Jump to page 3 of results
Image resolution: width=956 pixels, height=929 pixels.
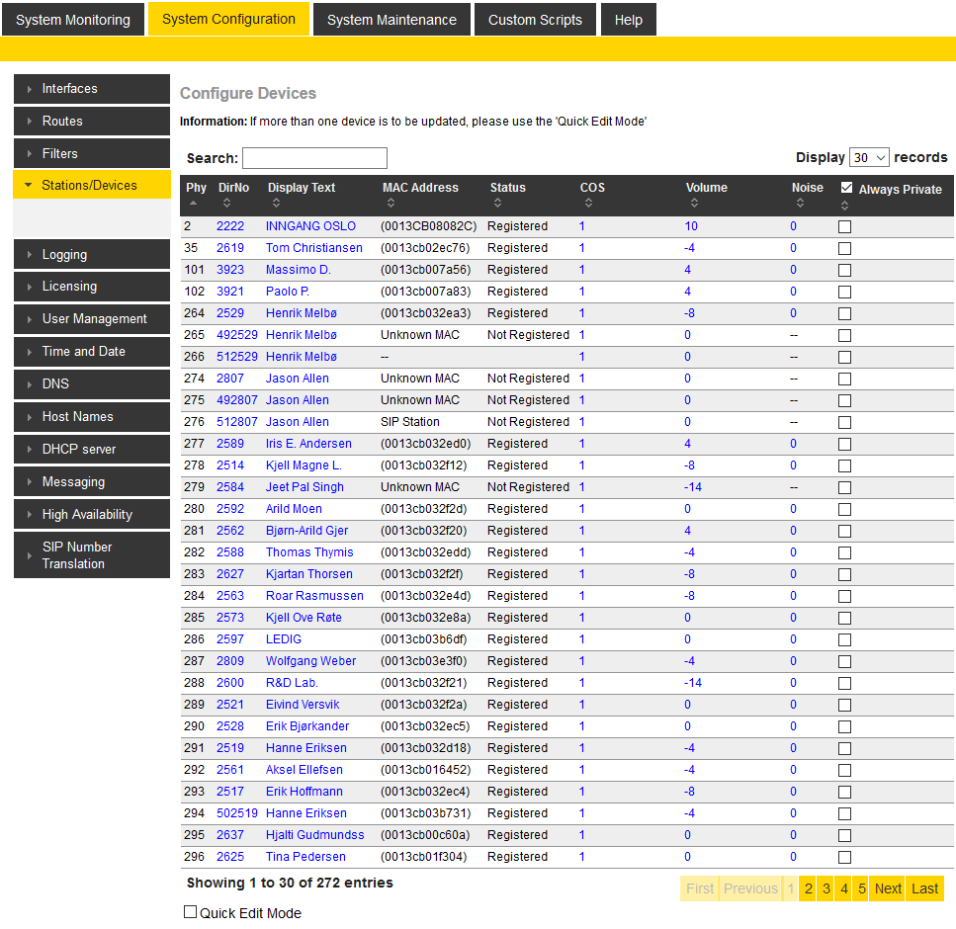(x=826, y=888)
